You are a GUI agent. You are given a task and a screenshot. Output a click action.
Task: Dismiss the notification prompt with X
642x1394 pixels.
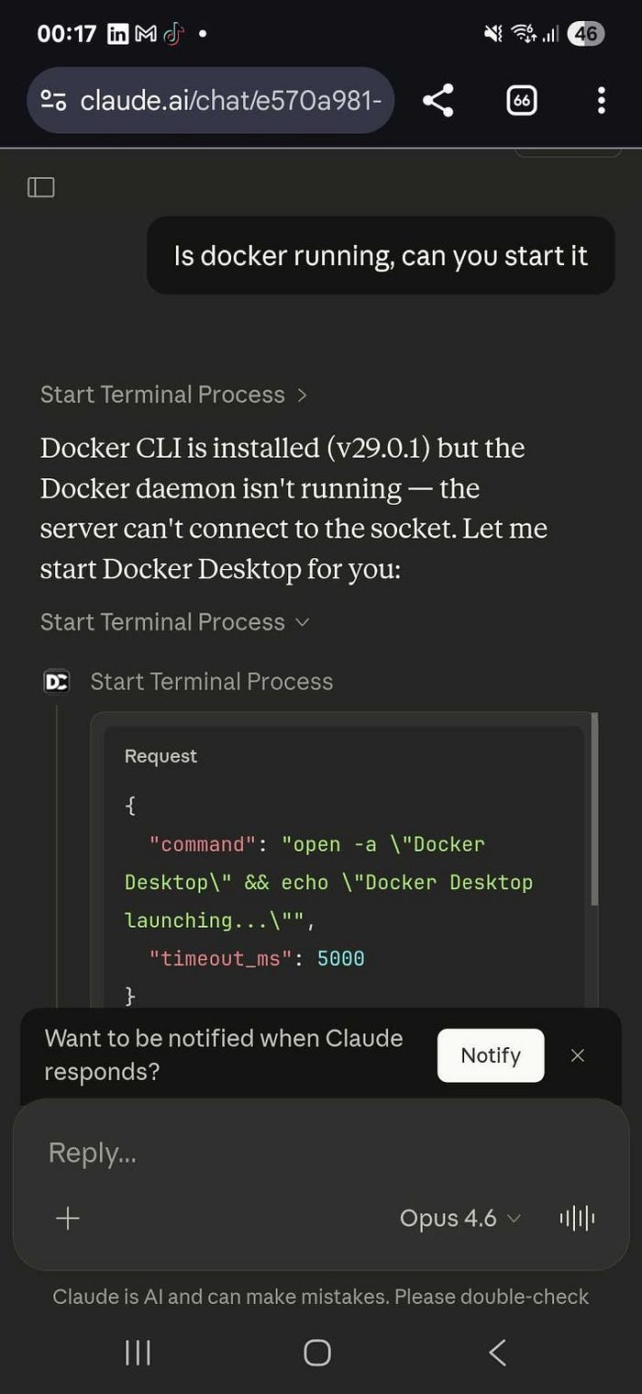click(x=577, y=1055)
